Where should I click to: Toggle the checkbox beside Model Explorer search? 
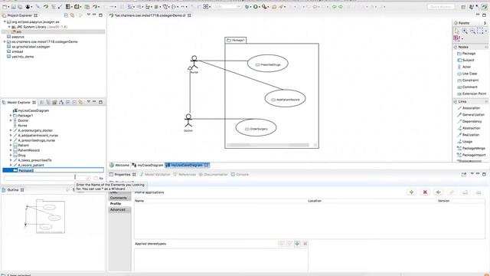(96, 179)
